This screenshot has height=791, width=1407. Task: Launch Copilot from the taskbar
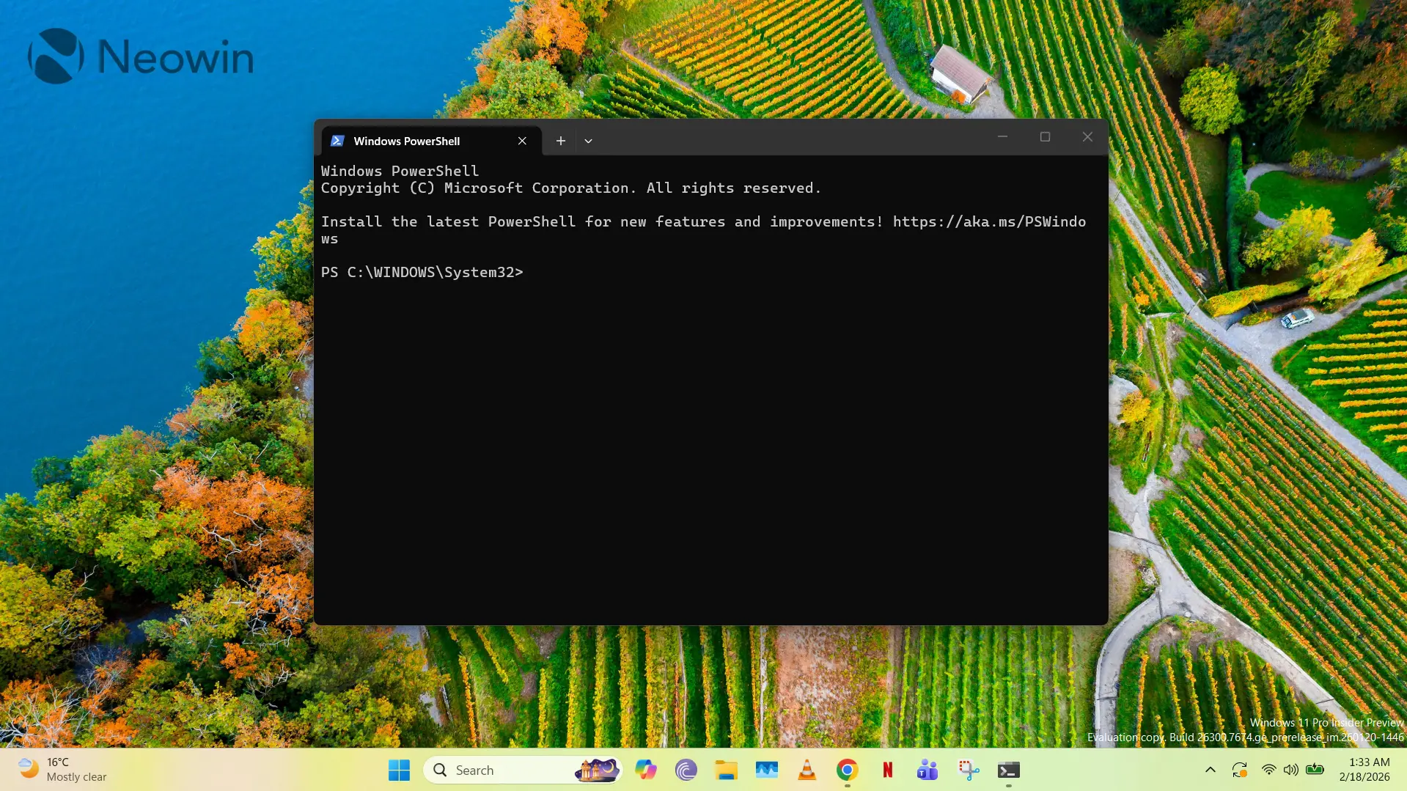[x=646, y=770]
